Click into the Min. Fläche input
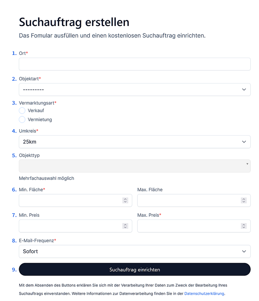 point(70,200)
